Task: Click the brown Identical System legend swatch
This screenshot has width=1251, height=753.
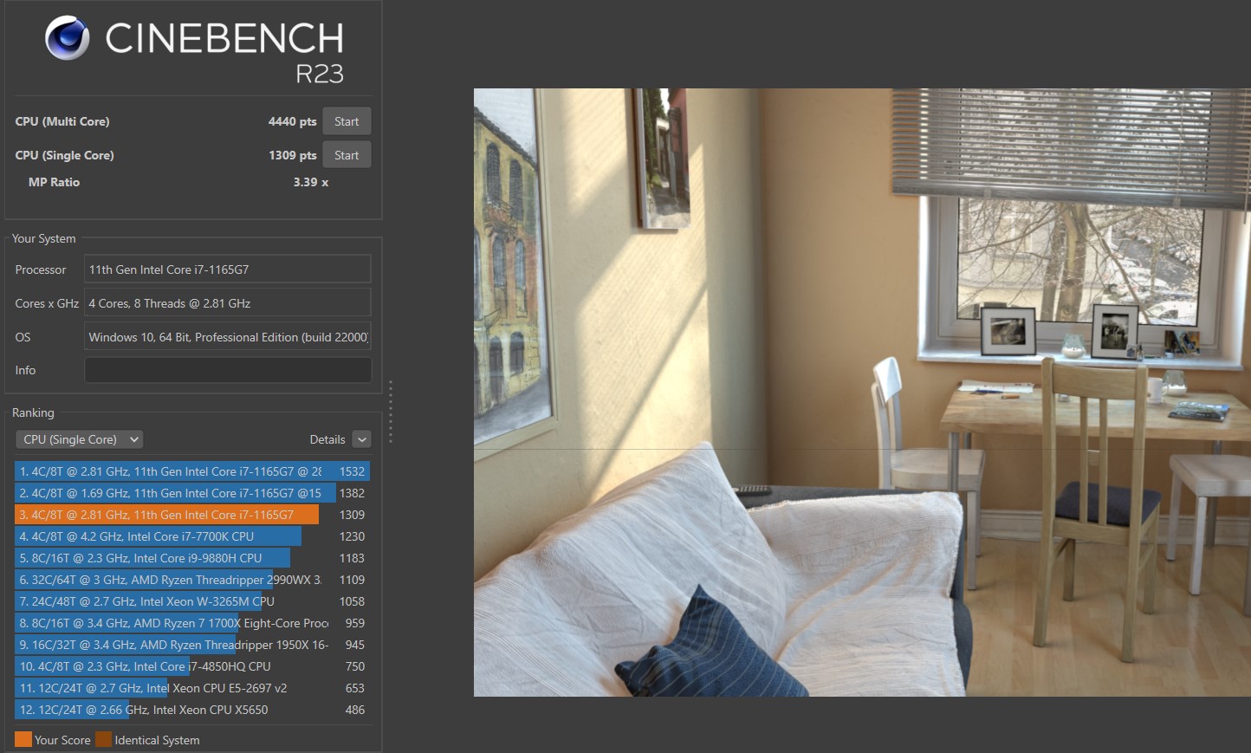Action: point(103,739)
